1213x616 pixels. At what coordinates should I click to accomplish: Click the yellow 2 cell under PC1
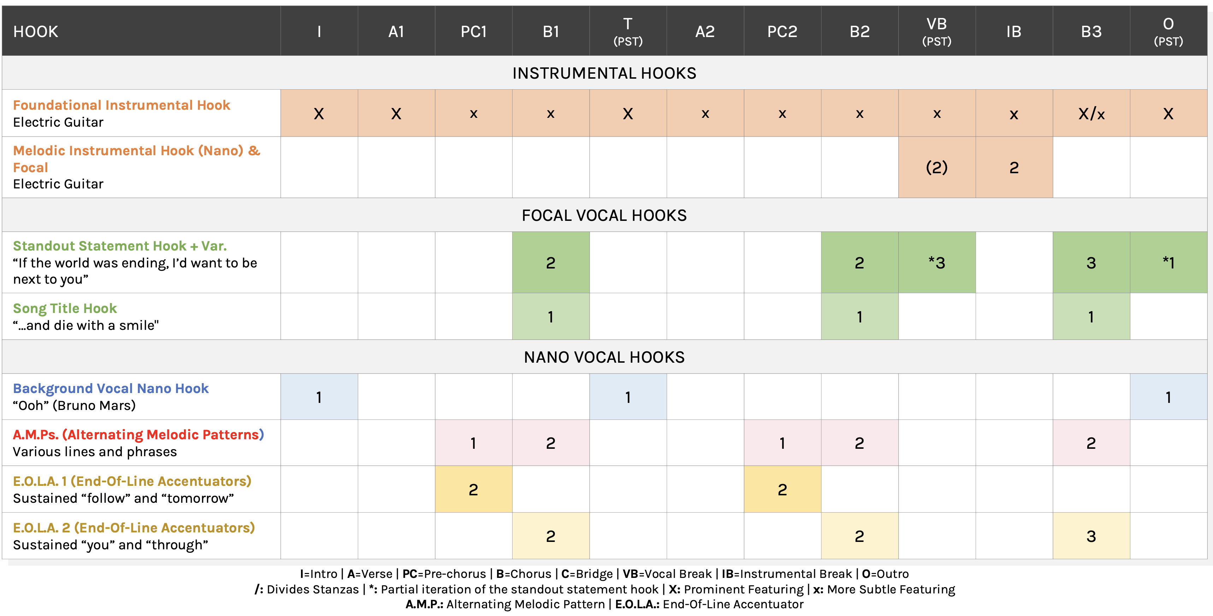(x=473, y=489)
